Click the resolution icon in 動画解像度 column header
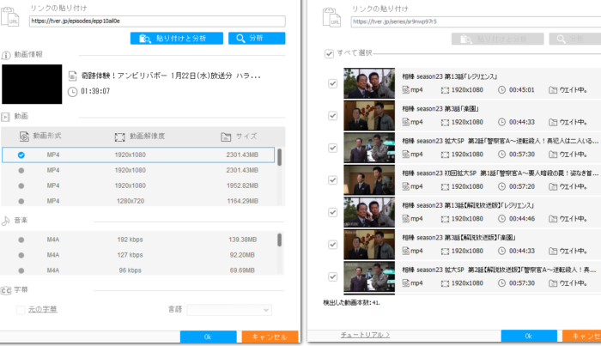 [x=120, y=137]
